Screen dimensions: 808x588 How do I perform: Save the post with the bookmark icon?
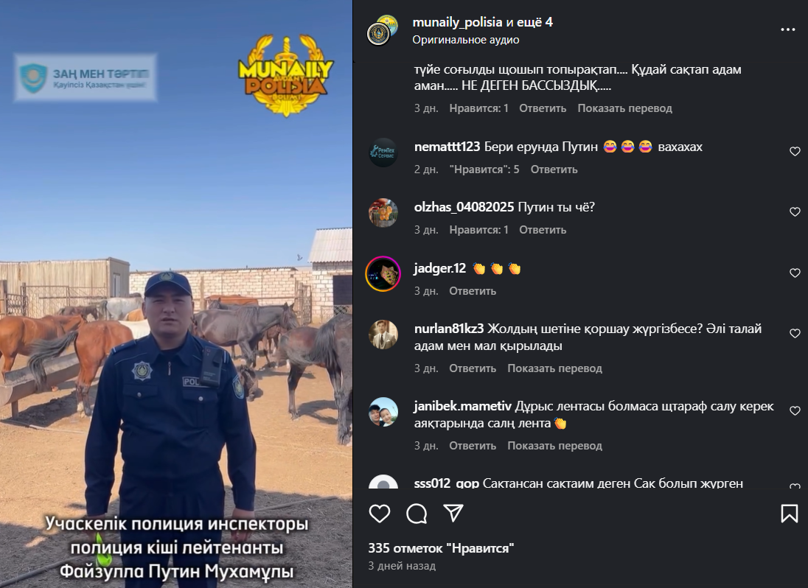[x=790, y=514]
